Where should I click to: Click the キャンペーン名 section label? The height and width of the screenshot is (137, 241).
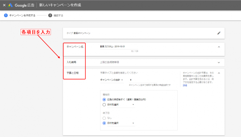(75, 47)
